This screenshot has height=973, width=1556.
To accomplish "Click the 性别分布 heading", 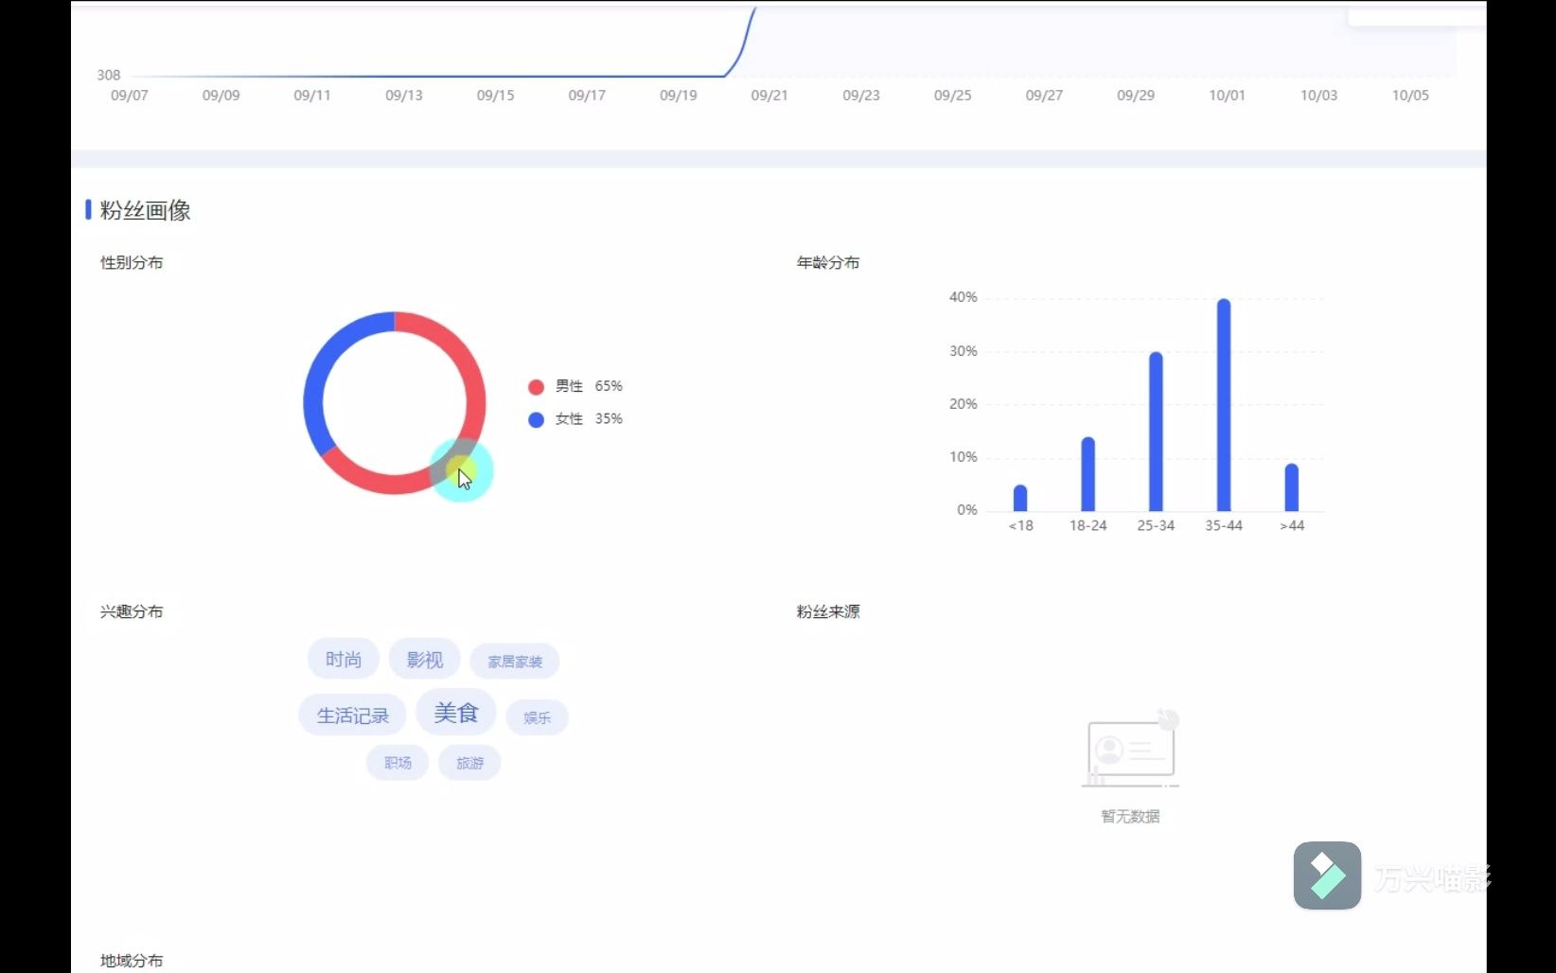I will [x=132, y=262].
